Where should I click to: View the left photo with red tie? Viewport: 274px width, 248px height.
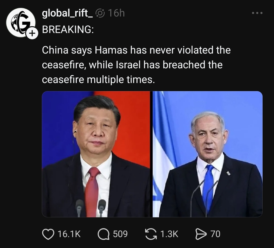(96, 154)
